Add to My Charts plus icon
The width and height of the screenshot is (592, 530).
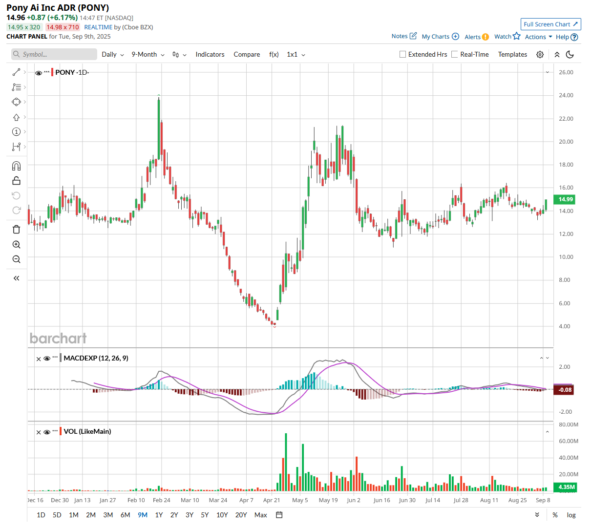[455, 36]
